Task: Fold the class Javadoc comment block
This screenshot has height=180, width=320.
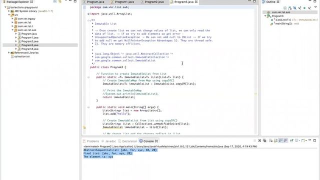Action: pyautogui.click(x=88, y=20)
